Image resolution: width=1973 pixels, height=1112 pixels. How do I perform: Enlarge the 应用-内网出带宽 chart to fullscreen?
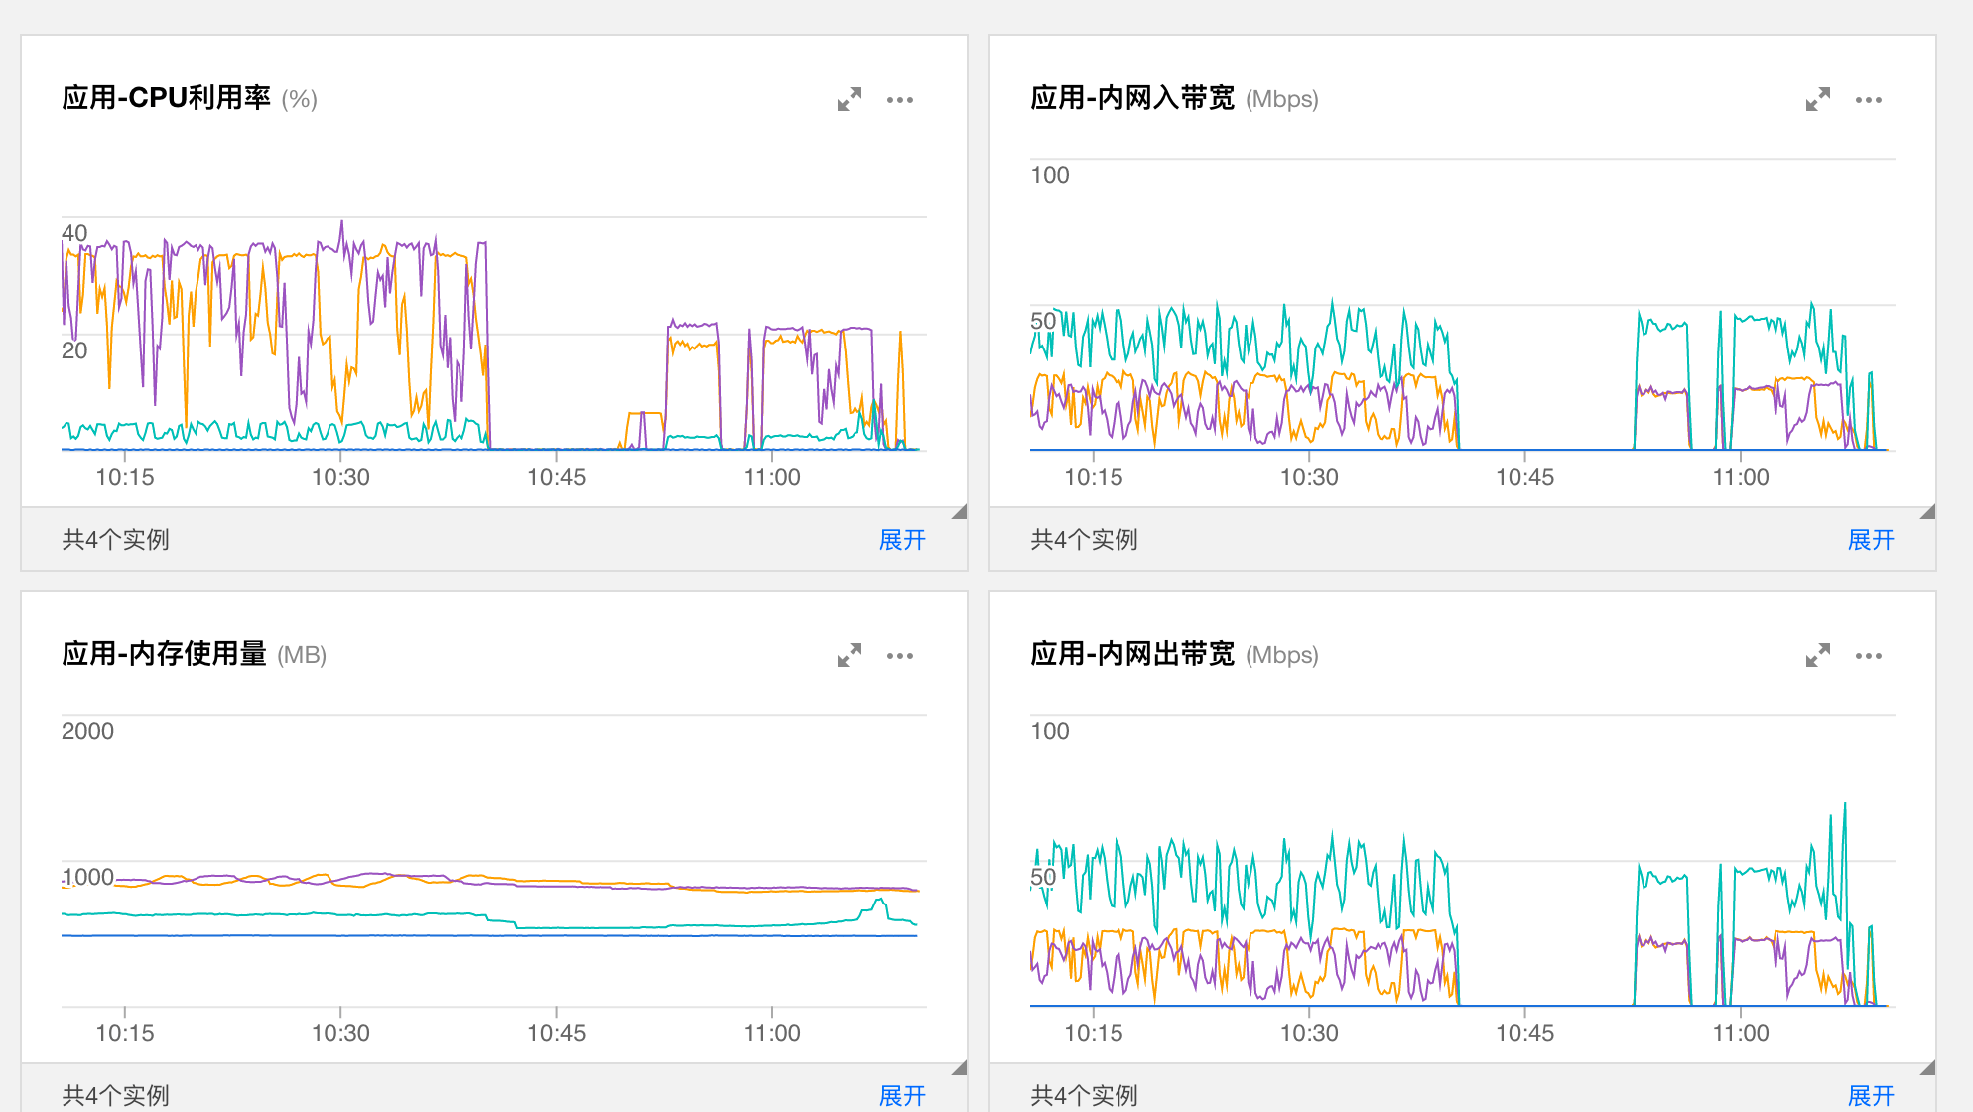1817,655
